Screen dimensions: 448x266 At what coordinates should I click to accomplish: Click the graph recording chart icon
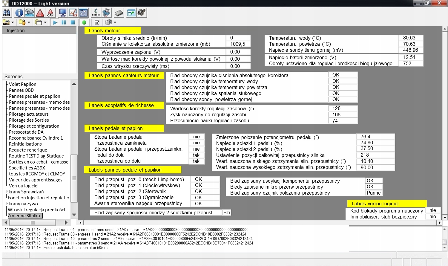click(73, 13)
